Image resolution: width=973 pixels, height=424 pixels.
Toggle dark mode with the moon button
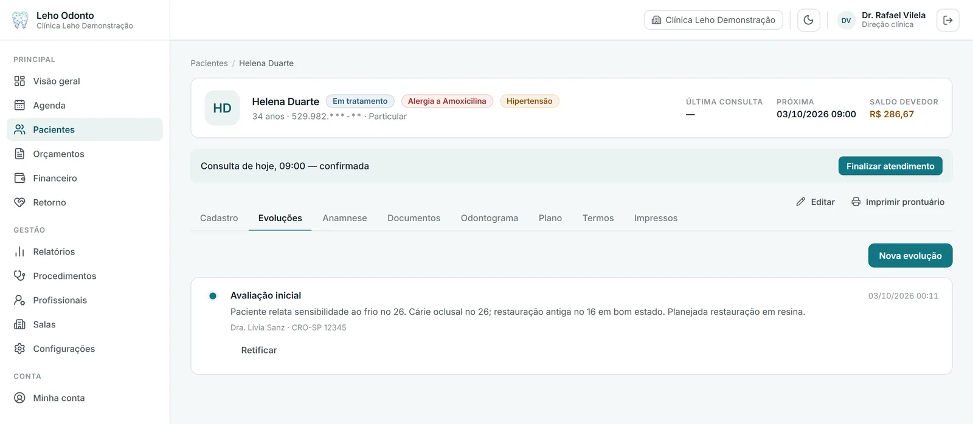pyautogui.click(x=808, y=20)
